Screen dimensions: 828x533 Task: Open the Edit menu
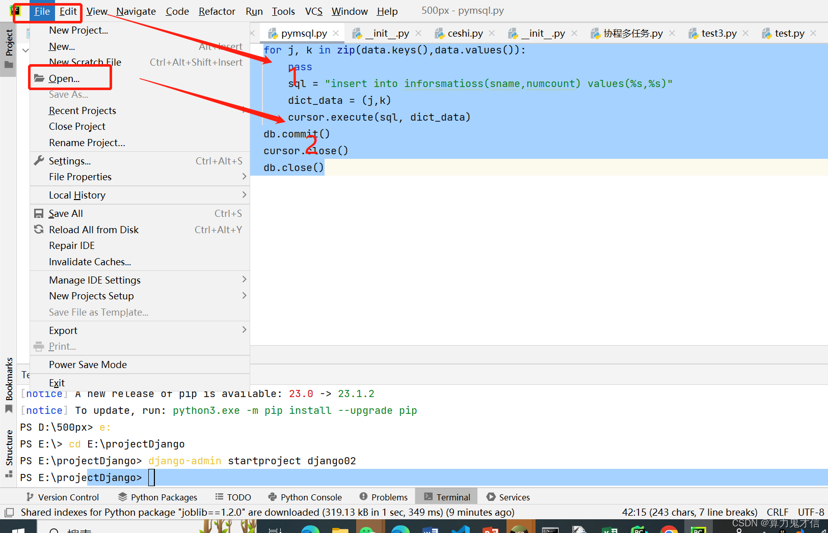[68, 11]
